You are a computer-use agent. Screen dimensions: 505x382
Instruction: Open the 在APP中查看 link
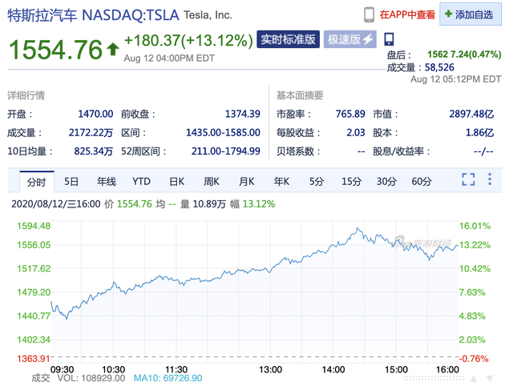pyautogui.click(x=407, y=14)
